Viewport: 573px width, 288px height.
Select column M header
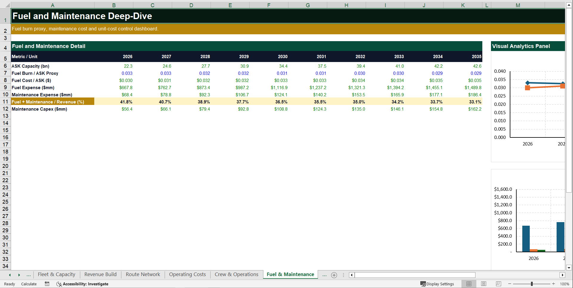(x=518, y=5)
